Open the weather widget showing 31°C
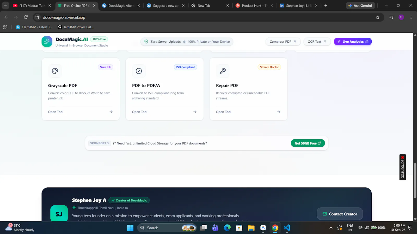The height and width of the screenshot is (234, 417). (20, 228)
